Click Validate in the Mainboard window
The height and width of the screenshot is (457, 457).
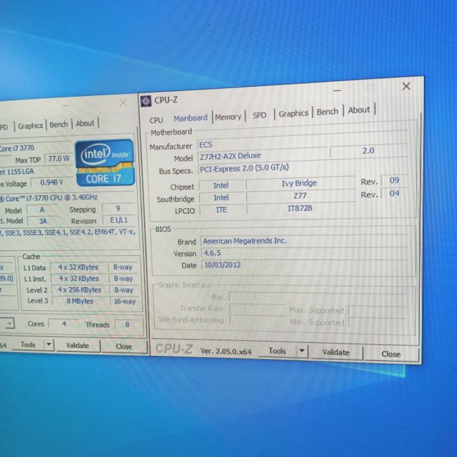tap(335, 352)
